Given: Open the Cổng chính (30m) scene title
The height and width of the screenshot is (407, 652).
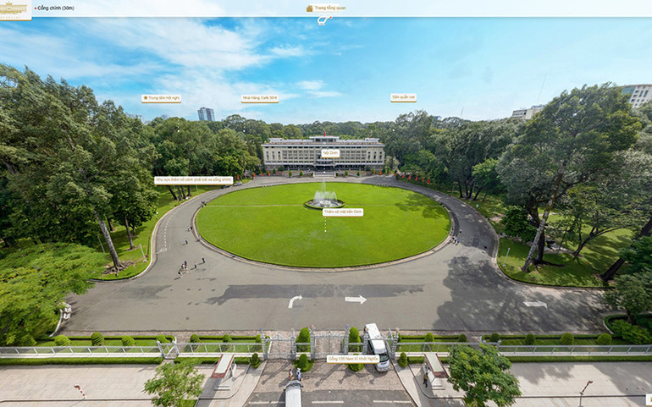Looking at the screenshot, I should point(57,8).
